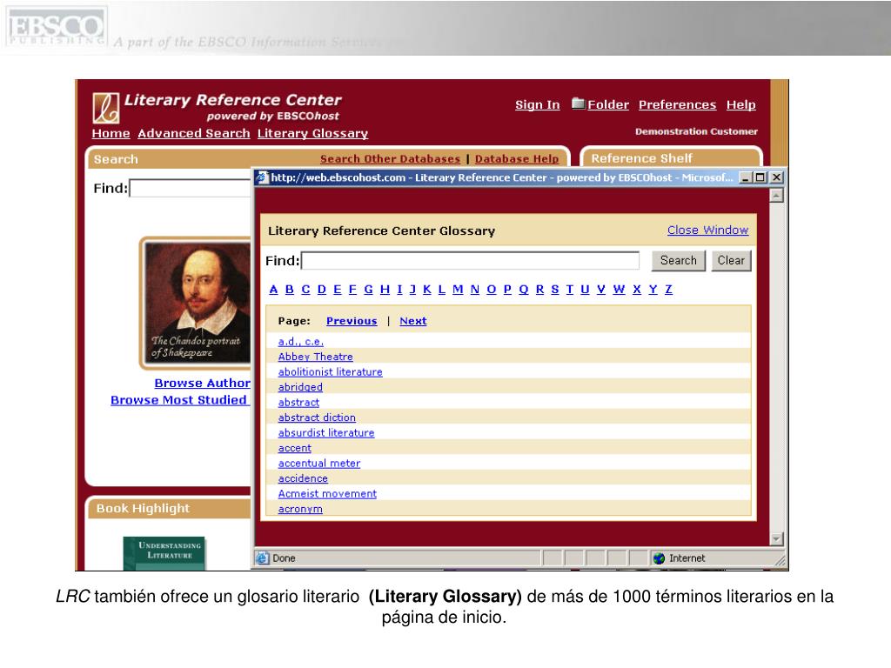Open the Folder icon in header
The height and width of the screenshot is (668, 891).
pos(578,104)
